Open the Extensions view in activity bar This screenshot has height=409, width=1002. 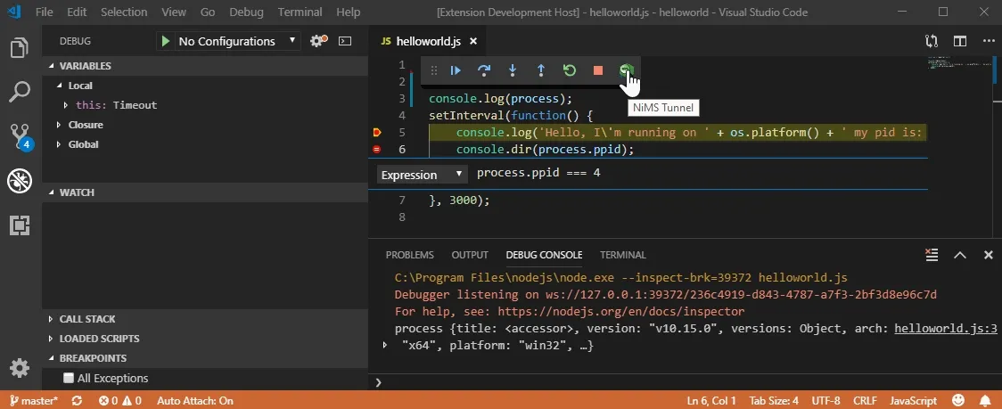(x=20, y=225)
